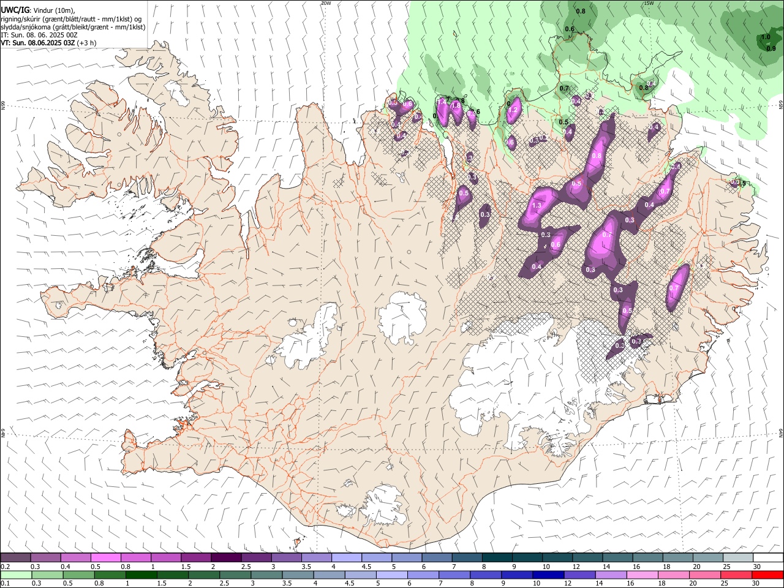Viewport: 784px width, 588px height.
Task: Click the magenta 1 swatch in the upper legend row
Action: [166, 557]
